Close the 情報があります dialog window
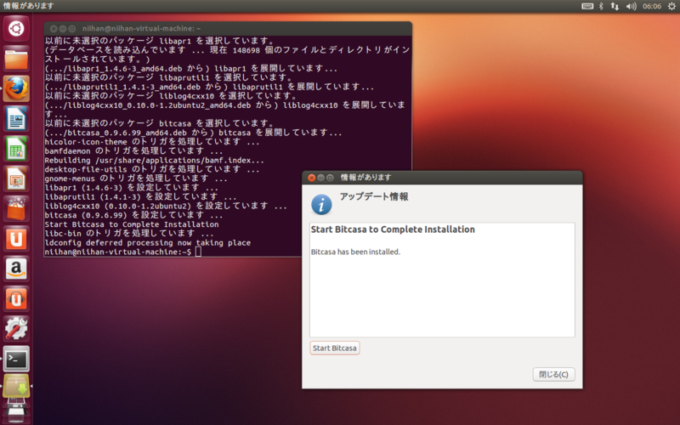 point(311,178)
